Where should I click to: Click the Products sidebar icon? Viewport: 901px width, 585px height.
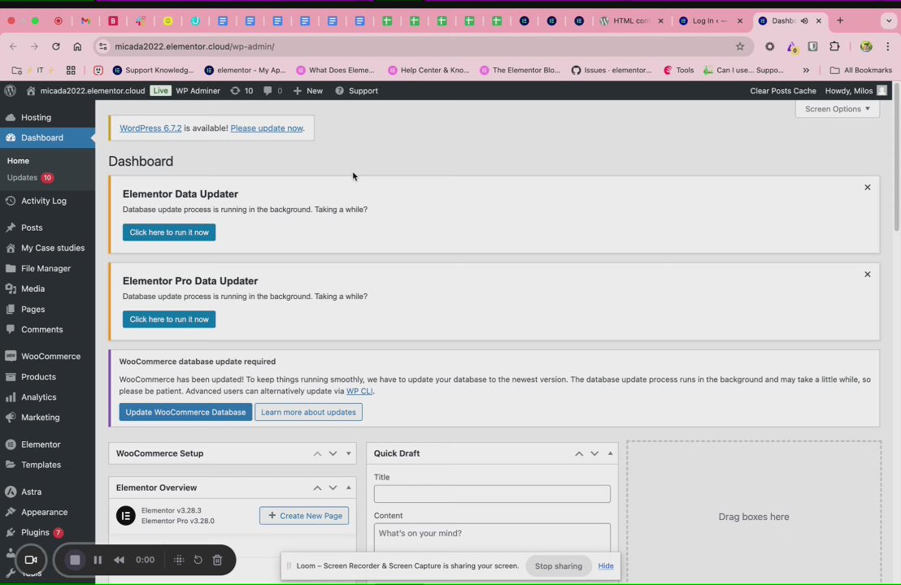tap(11, 377)
